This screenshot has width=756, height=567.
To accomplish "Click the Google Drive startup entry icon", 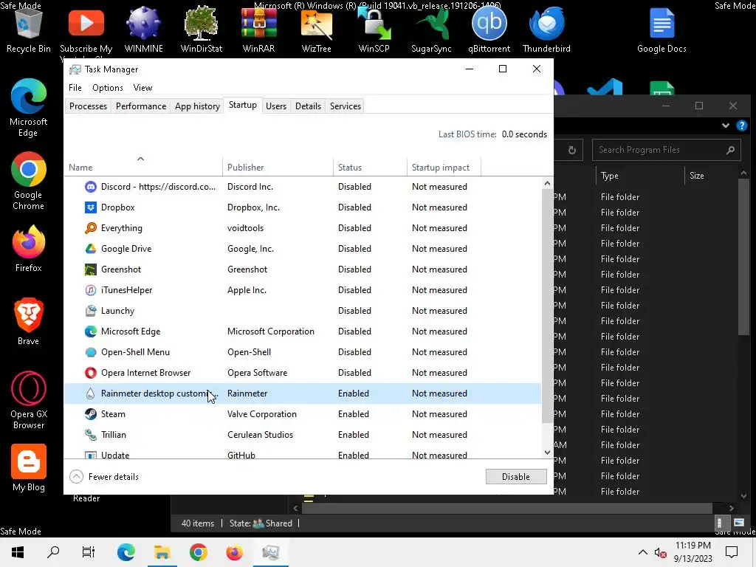I will coord(90,249).
